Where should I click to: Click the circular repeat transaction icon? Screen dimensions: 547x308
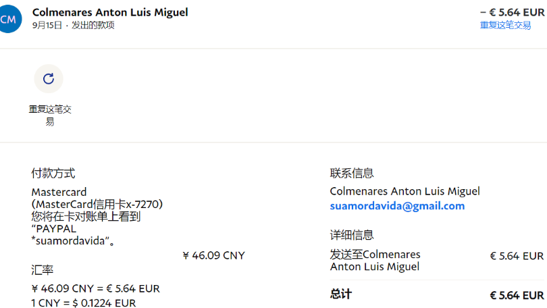pos(49,78)
